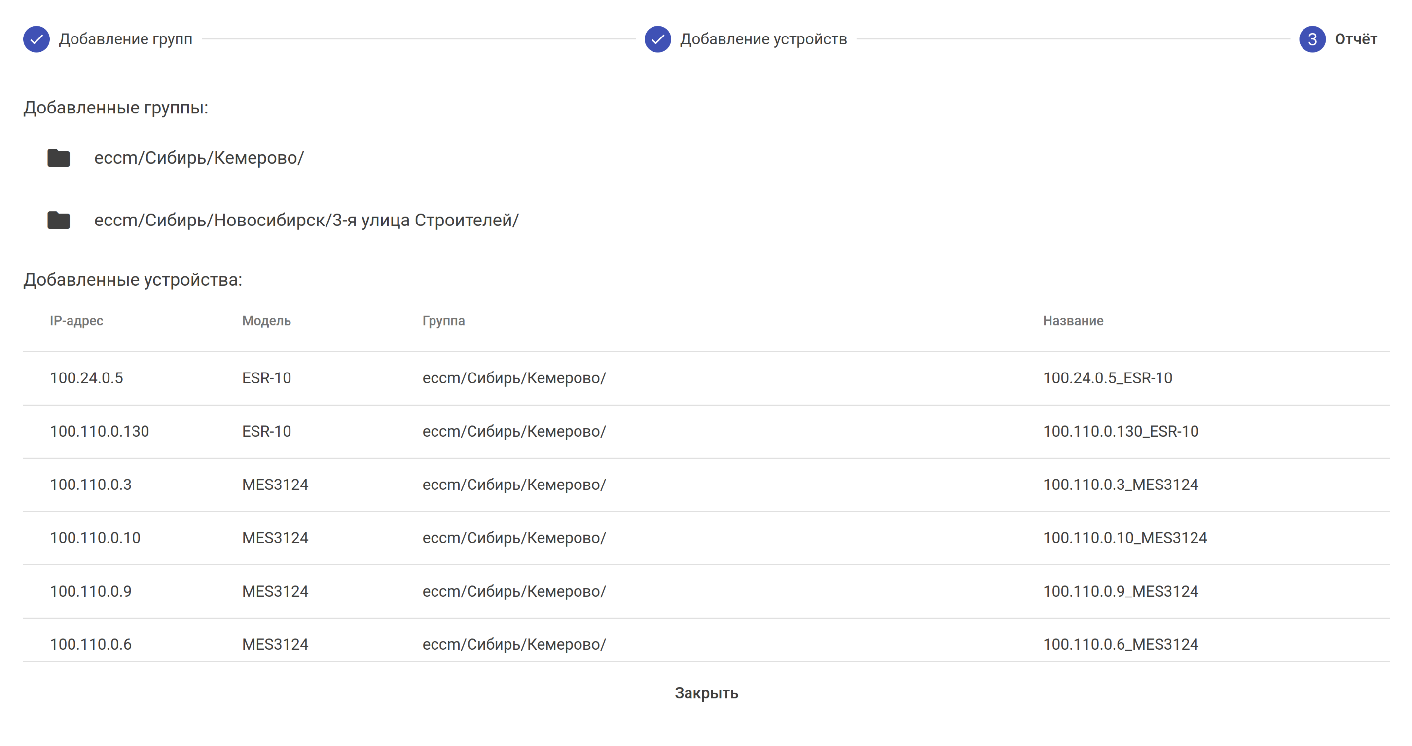This screenshot has height=746, width=1412.
Task: Select the Добавление групп step label
Action: pos(126,39)
